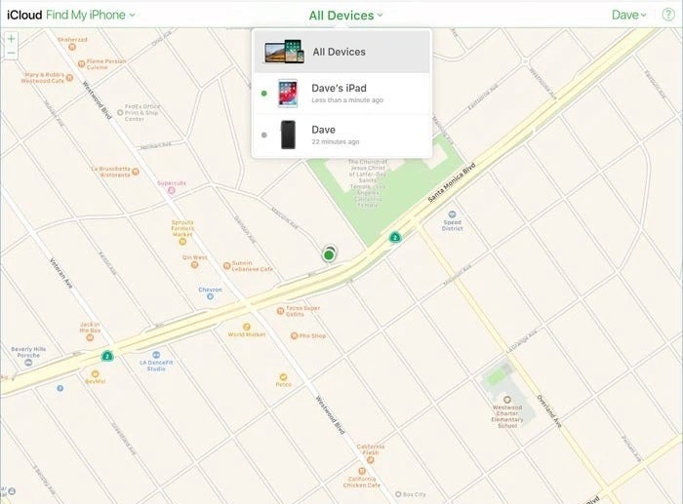Open the Help question mark icon
This screenshot has height=504, width=683.
[668, 15]
